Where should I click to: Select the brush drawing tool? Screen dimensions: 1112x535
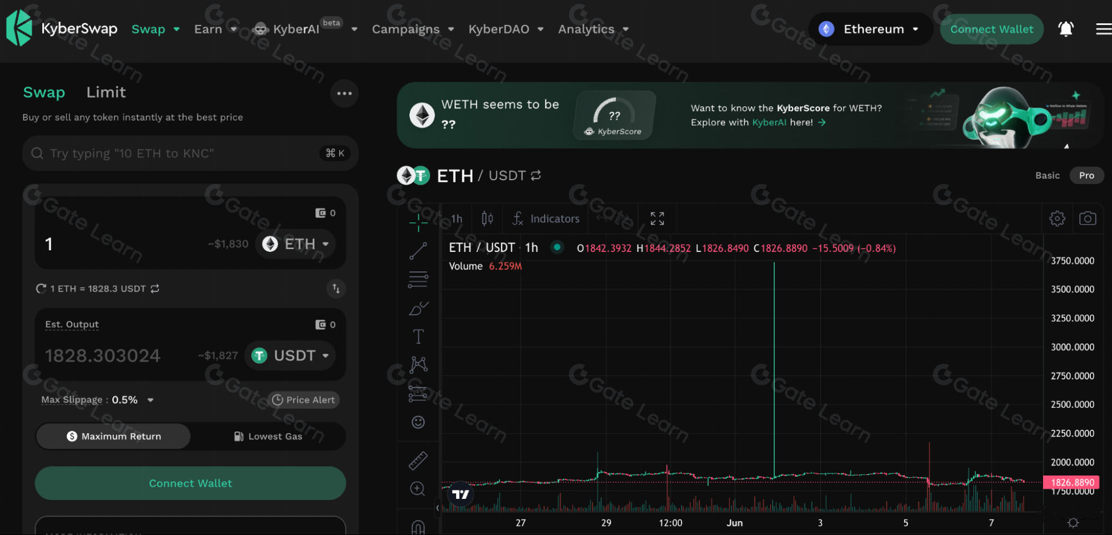[418, 308]
